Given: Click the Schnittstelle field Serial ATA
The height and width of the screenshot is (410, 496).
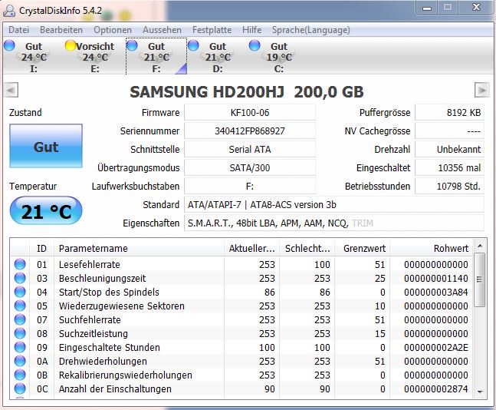Looking at the screenshot, I should click(x=250, y=149).
